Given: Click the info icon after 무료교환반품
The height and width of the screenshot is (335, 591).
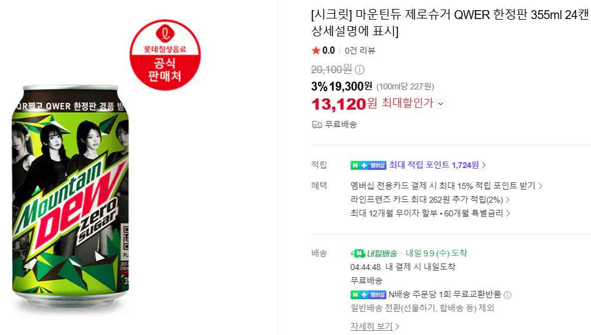Looking at the screenshot, I should 508,295.
